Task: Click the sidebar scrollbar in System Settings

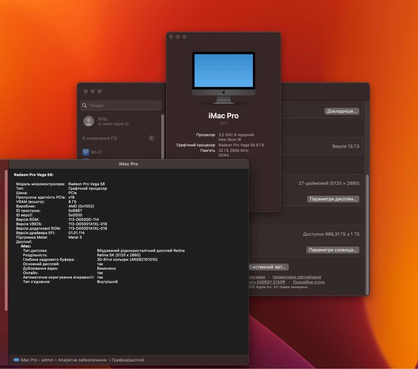Action: pyautogui.click(x=162, y=137)
